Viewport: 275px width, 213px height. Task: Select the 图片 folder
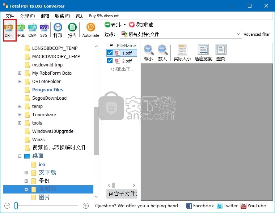44,197
